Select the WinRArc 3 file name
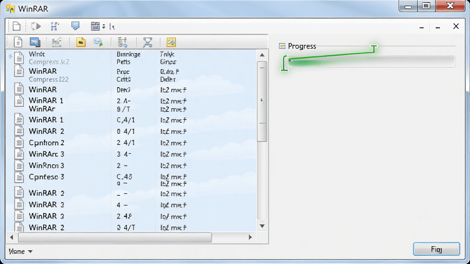 pyautogui.click(x=46, y=154)
